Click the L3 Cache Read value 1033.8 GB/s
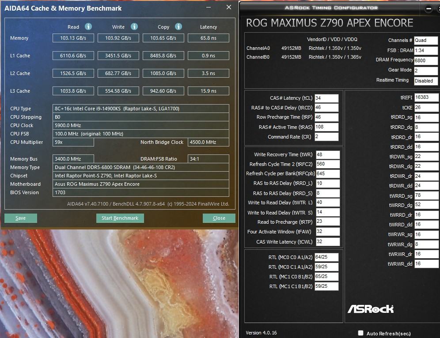This screenshot has height=338, width=440. pos(73,91)
